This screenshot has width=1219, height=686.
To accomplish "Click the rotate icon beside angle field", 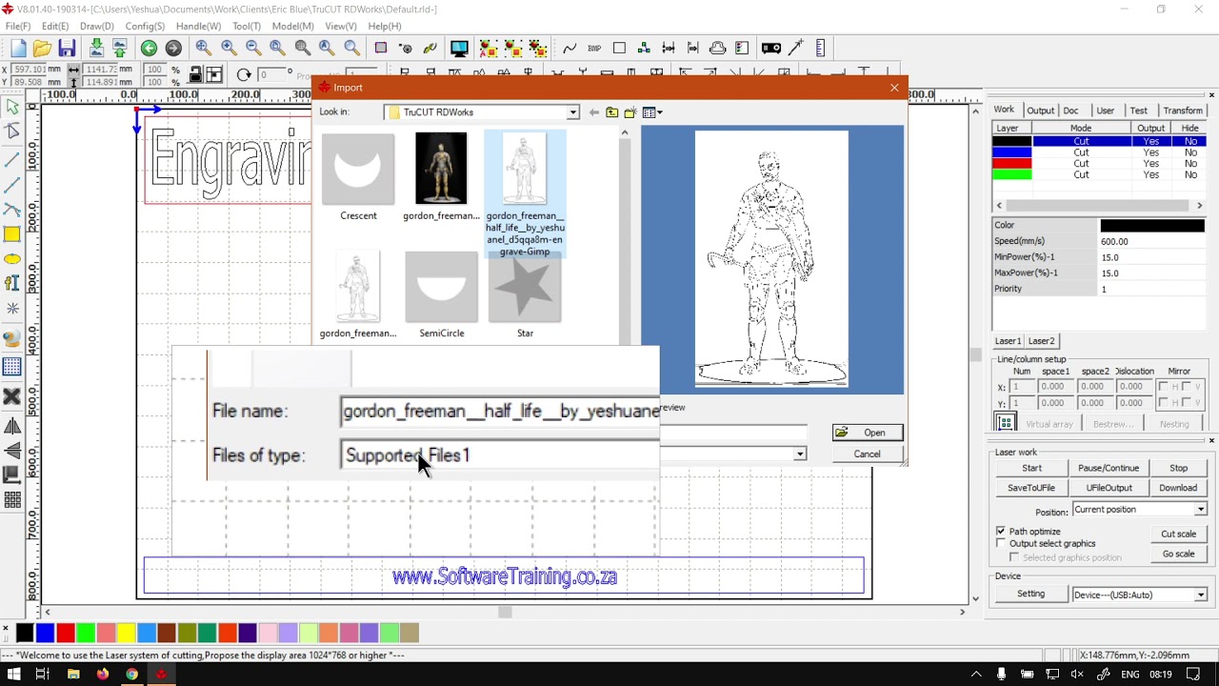I will click(x=244, y=75).
